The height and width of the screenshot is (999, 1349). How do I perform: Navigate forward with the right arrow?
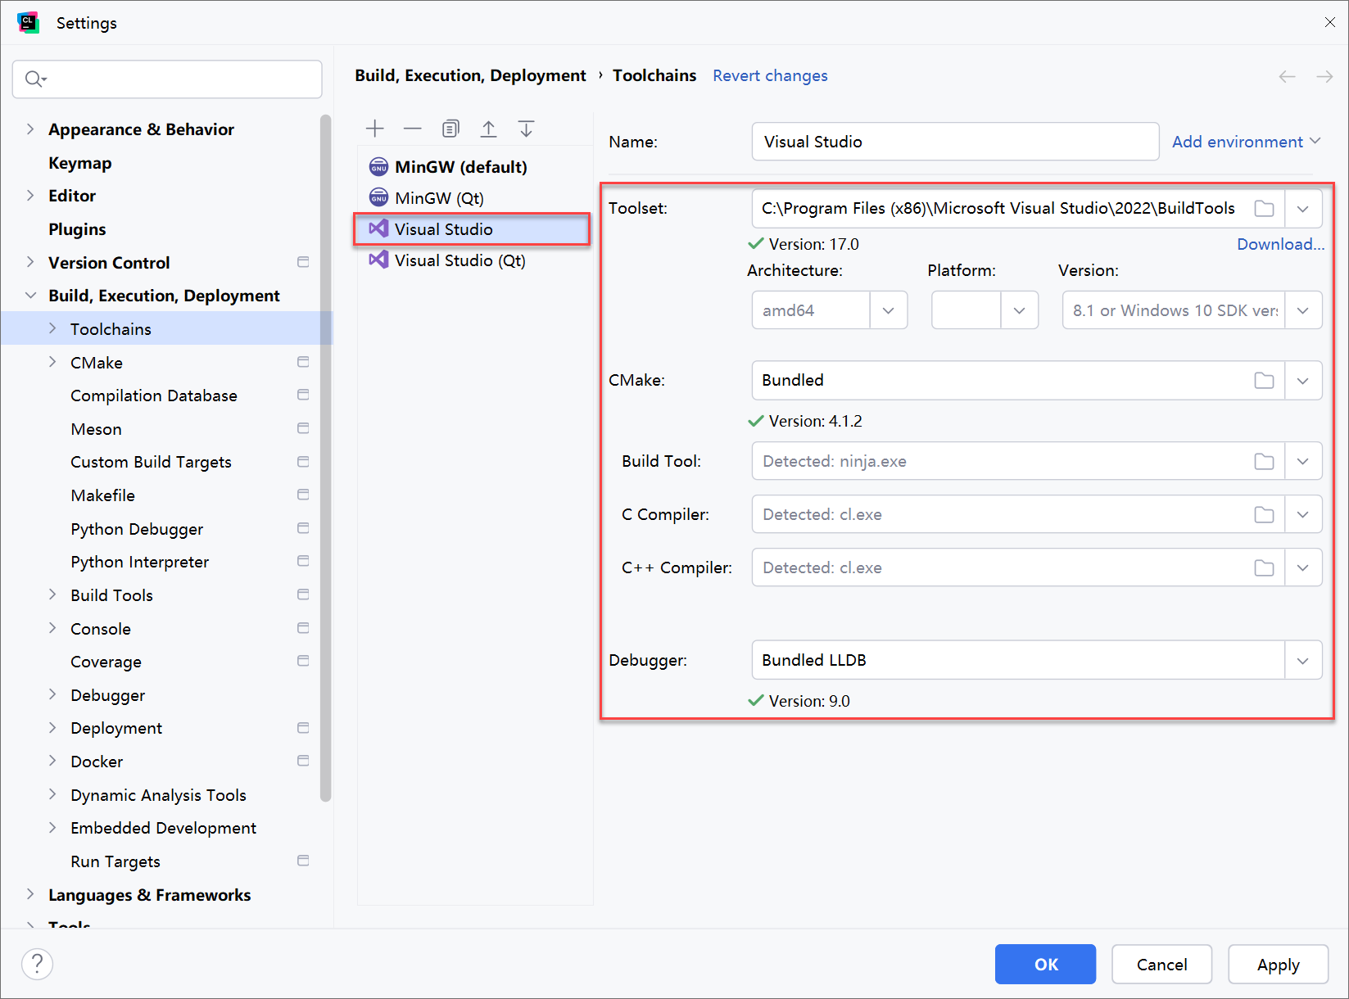(x=1324, y=76)
